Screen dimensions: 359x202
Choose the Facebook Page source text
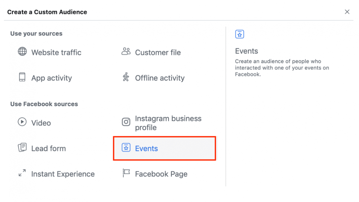point(161,174)
